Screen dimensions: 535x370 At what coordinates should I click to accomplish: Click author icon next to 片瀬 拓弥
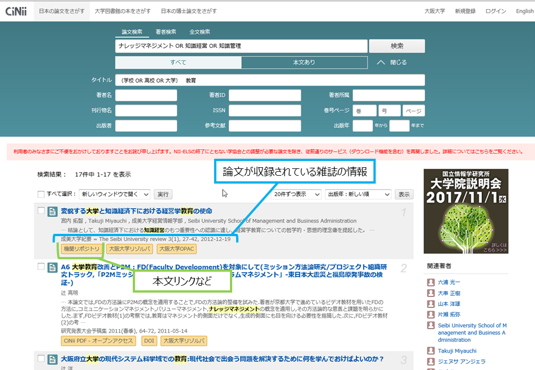coord(431,314)
